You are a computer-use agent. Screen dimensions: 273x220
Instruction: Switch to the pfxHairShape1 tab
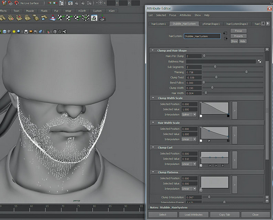coord(211,24)
